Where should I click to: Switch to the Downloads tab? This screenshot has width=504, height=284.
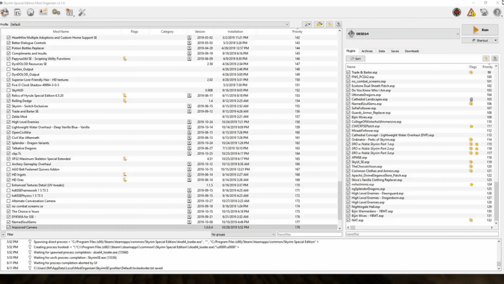412,51
